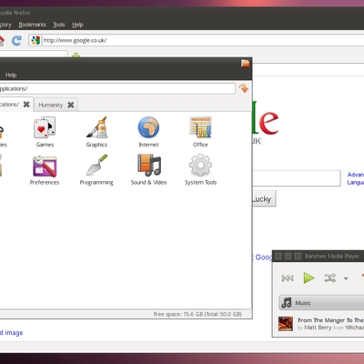The image size is (364, 364).
Task: Open the Internet globe icon
Action: click(x=148, y=126)
